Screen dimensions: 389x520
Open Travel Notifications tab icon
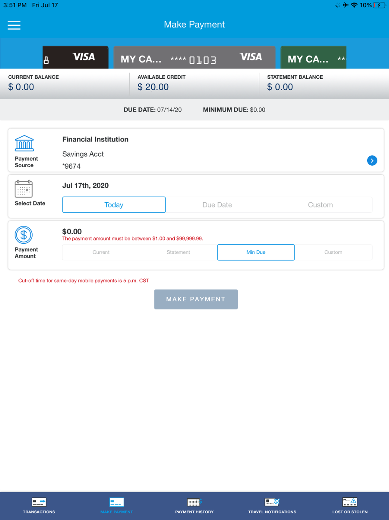[272, 502]
